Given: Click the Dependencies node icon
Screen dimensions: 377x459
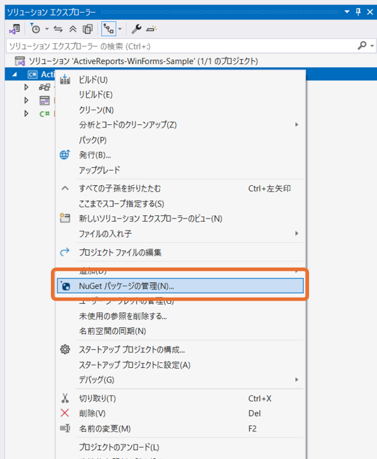Looking at the screenshot, I should pos(45,87).
